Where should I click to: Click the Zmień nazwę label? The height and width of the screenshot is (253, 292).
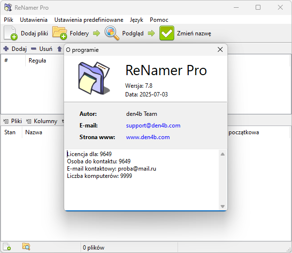coord(194,33)
